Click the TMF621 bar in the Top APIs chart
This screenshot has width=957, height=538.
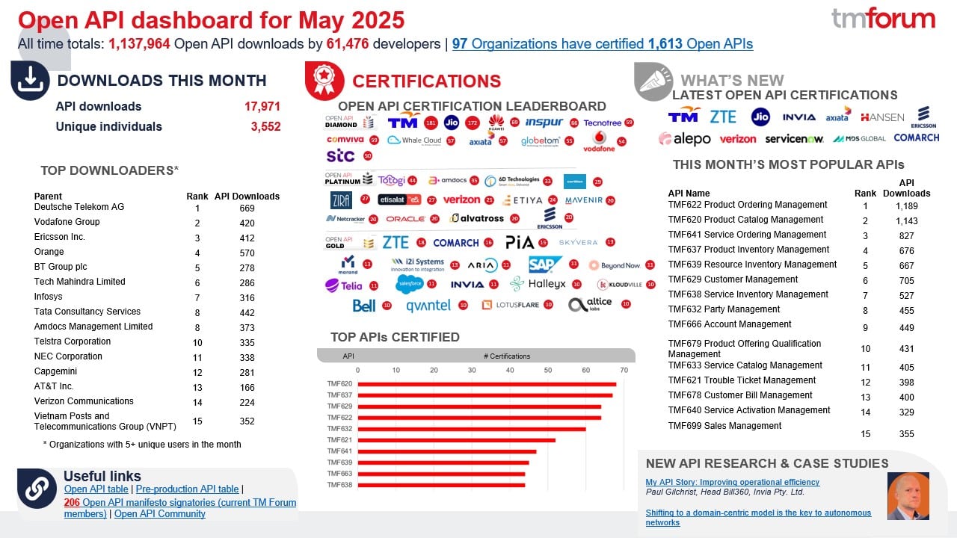[x=456, y=440]
